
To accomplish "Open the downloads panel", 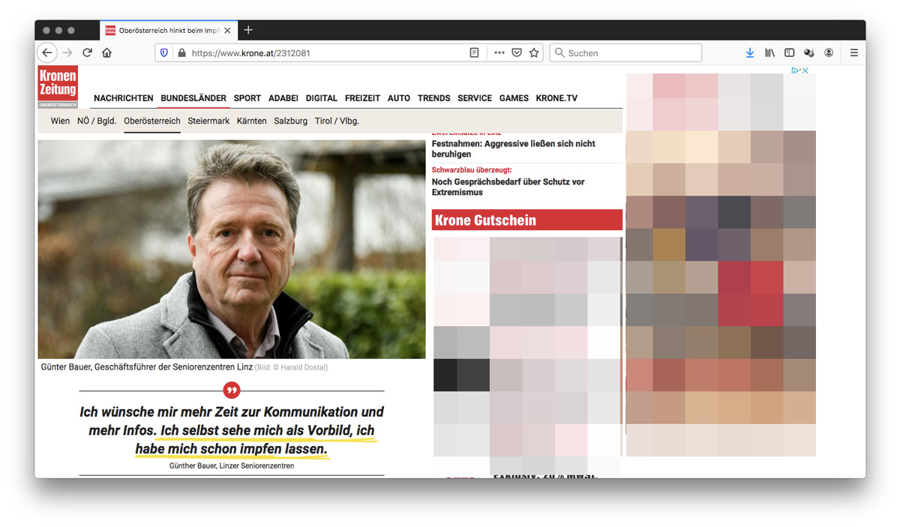I will (x=749, y=53).
